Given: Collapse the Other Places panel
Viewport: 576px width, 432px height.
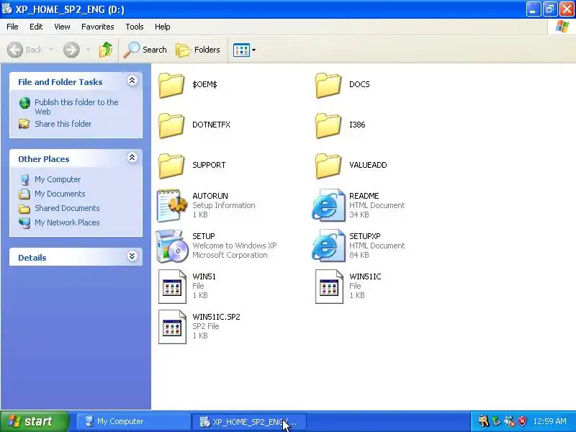Looking at the screenshot, I should (x=132, y=158).
